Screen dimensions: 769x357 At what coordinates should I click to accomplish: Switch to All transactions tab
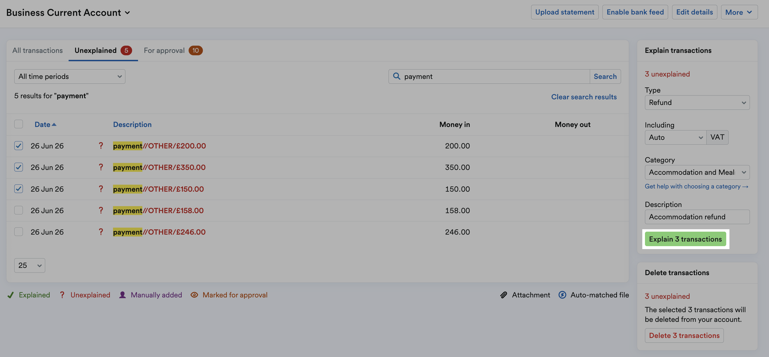pyautogui.click(x=38, y=50)
